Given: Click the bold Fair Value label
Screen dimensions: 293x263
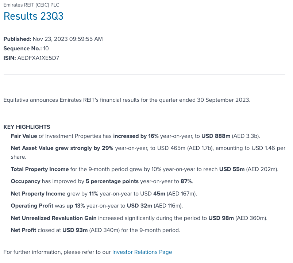Looking at the screenshot, I should (x=24, y=136).
